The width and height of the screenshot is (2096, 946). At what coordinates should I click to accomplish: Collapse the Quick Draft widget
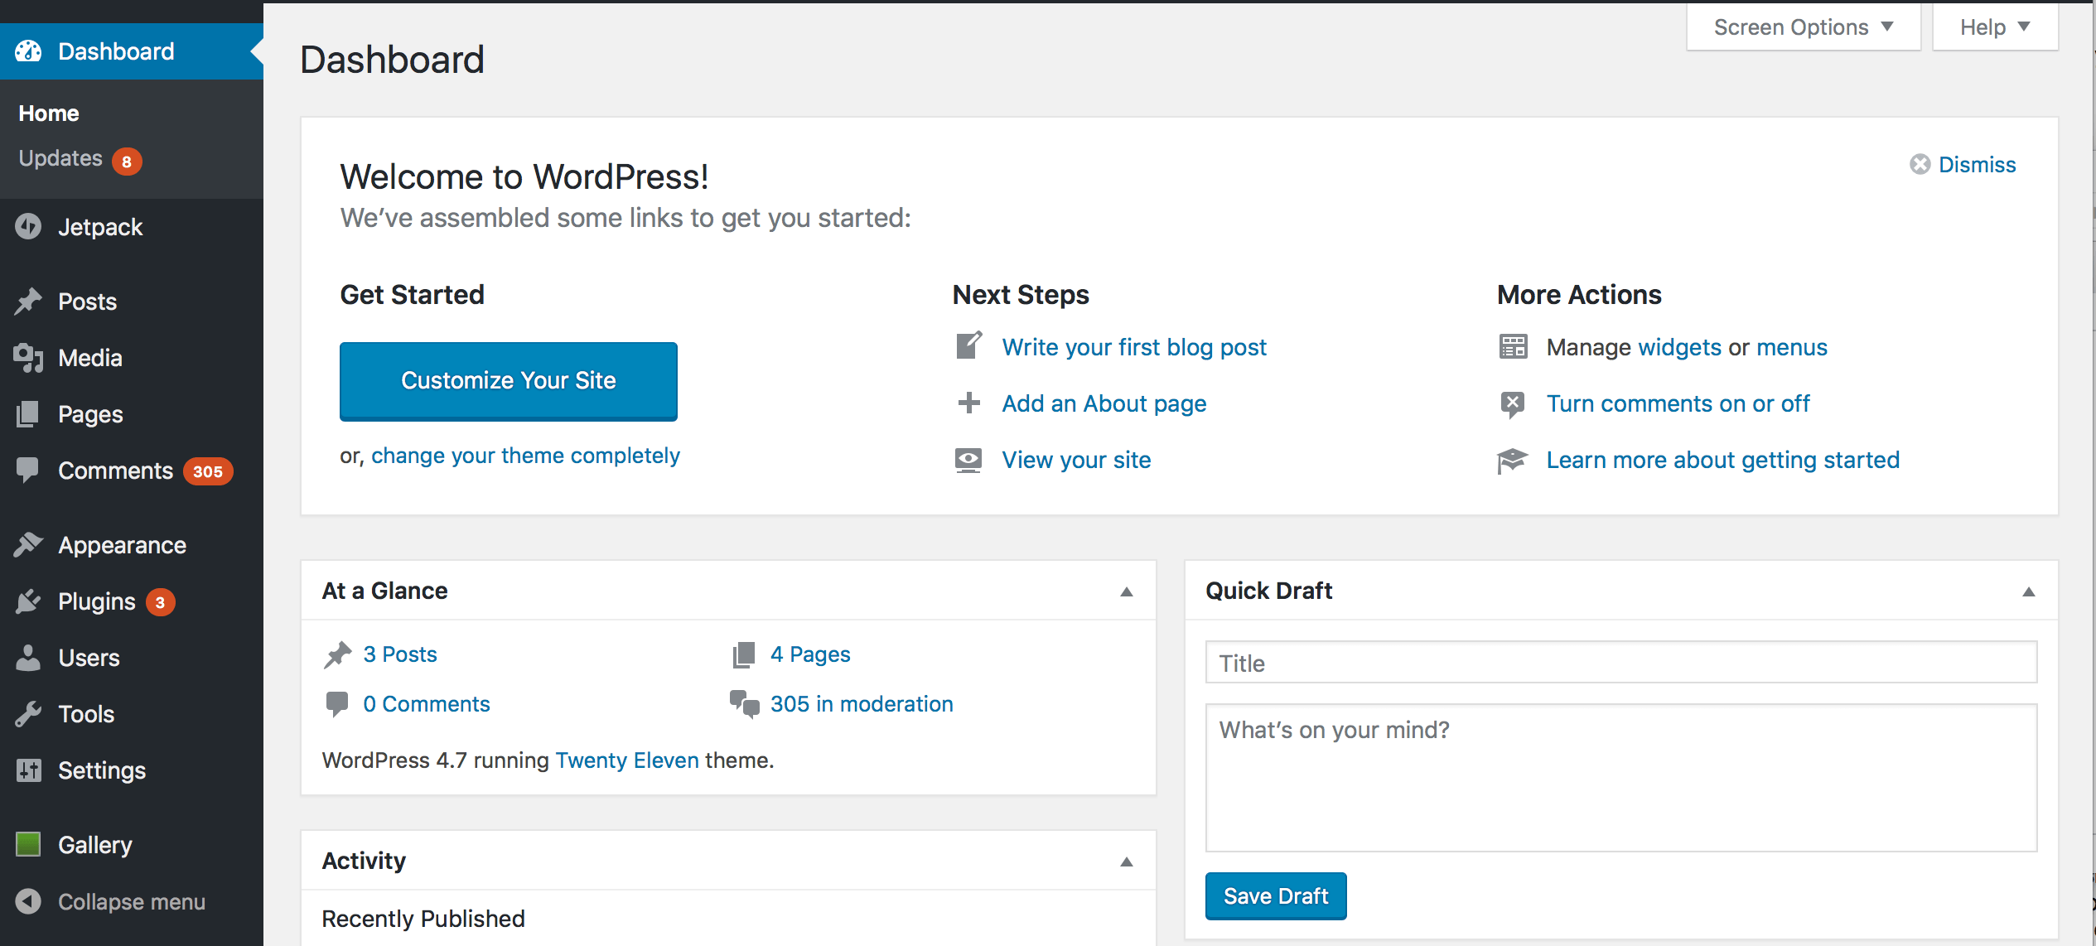2028,591
